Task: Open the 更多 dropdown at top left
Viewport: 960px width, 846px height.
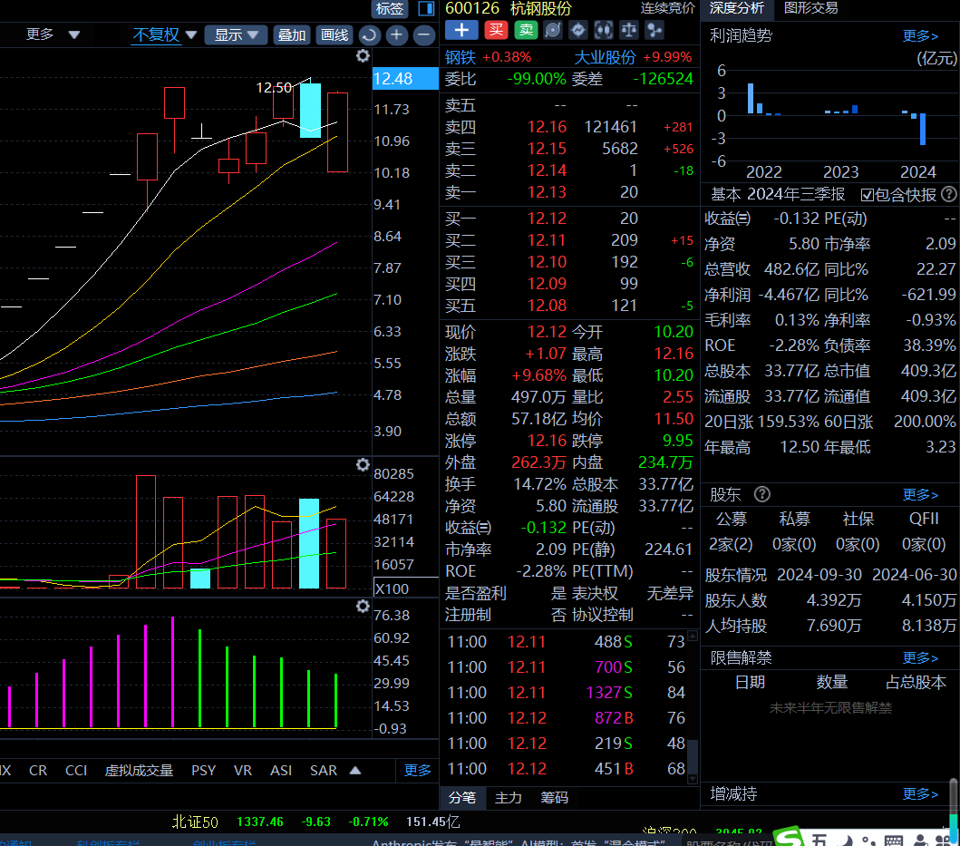Action: click(53, 34)
